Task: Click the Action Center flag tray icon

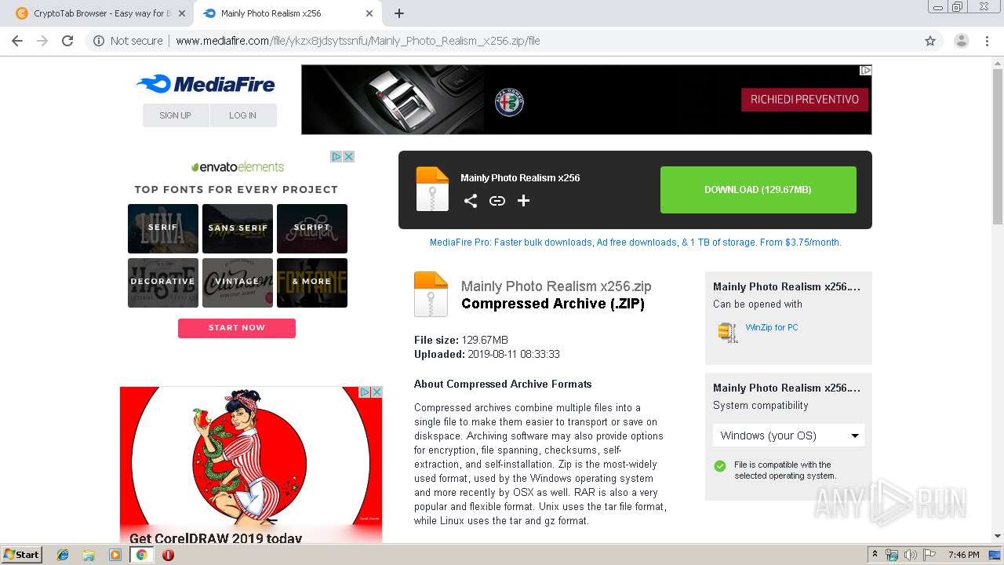Action: (x=929, y=555)
